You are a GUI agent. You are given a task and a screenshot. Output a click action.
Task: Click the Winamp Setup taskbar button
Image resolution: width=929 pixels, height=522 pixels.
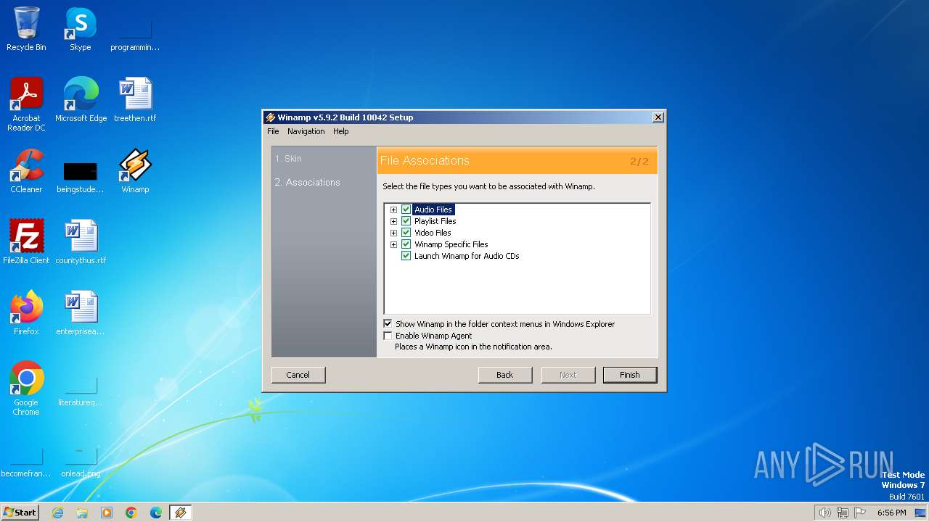(x=181, y=513)
